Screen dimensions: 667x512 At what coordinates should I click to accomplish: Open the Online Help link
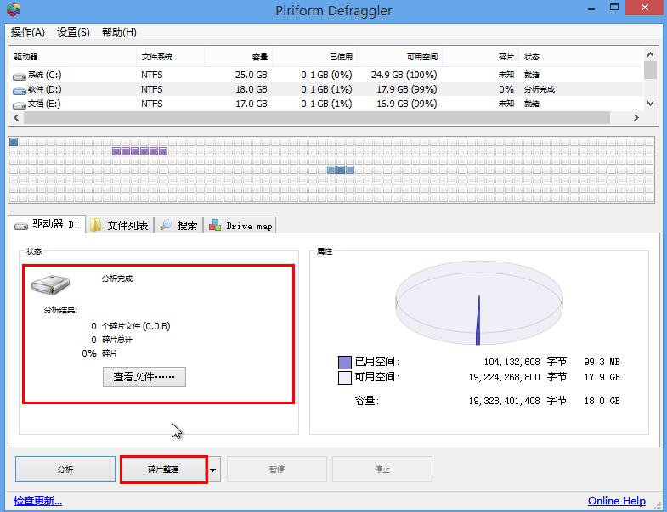[616, 500]
